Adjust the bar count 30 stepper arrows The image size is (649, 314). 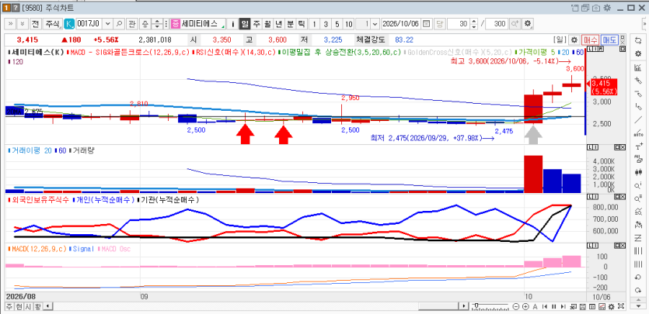coord(474,24)
